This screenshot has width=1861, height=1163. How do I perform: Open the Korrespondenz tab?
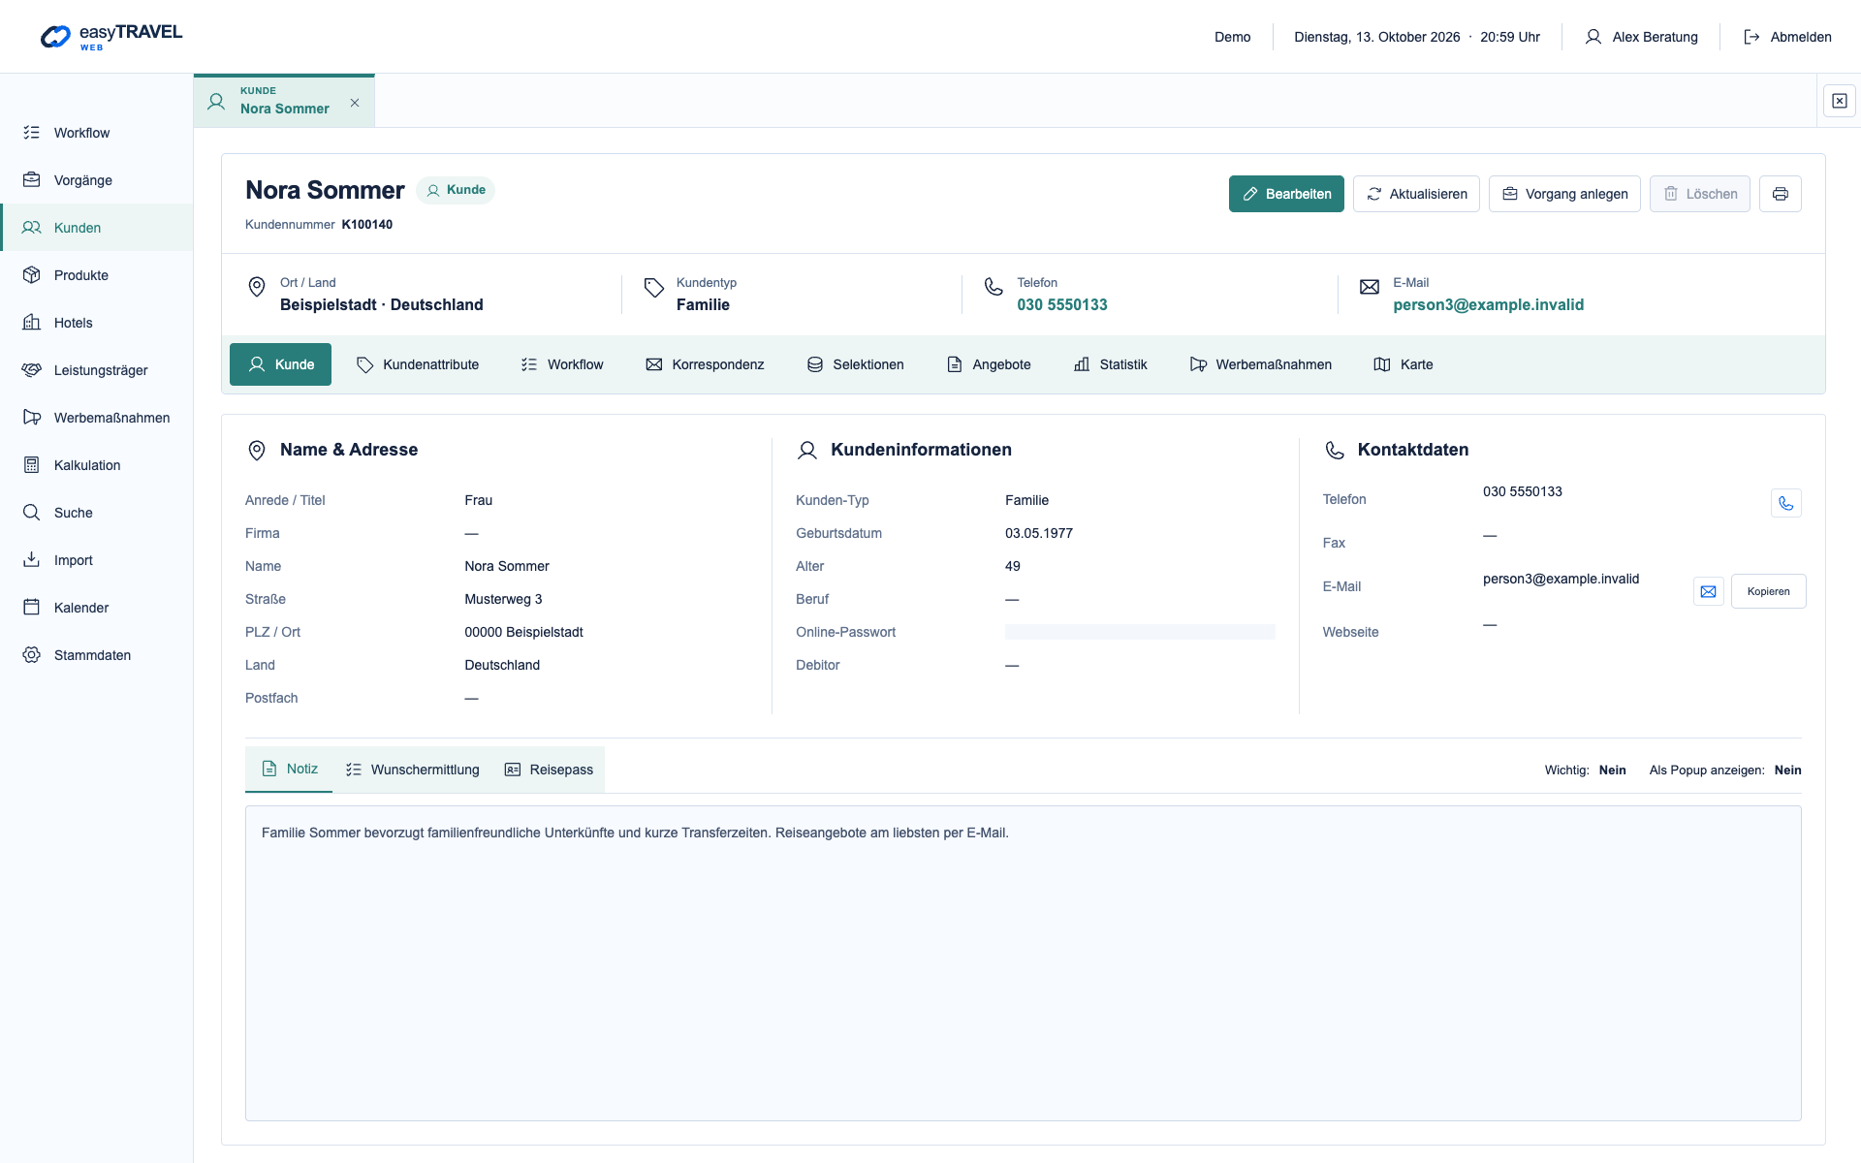[x=705, y=364]
